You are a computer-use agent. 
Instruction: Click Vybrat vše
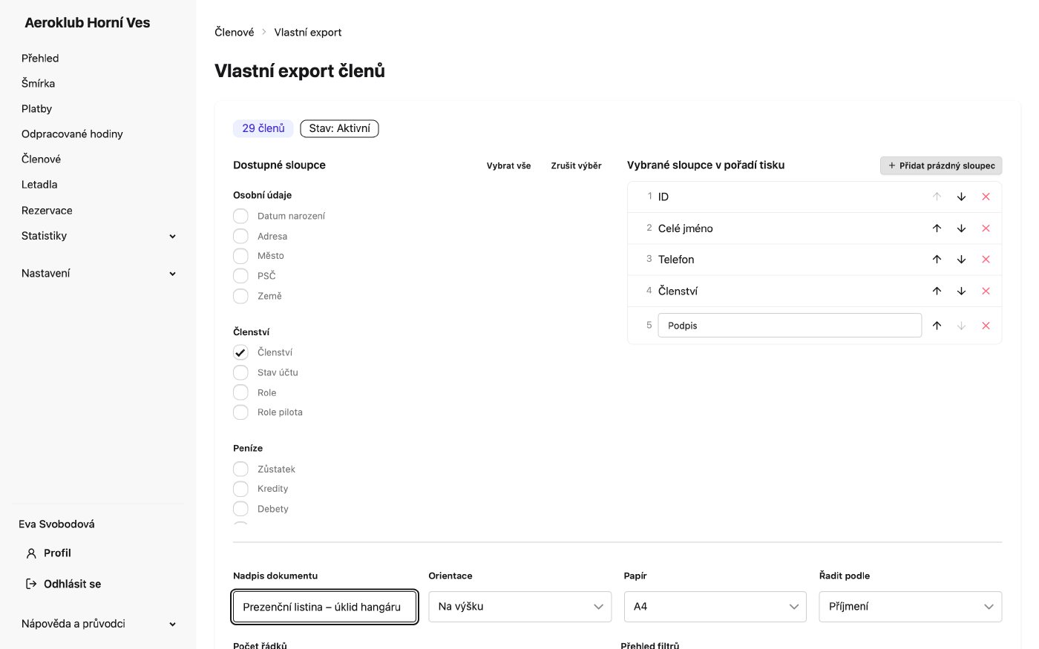(508, 165)
